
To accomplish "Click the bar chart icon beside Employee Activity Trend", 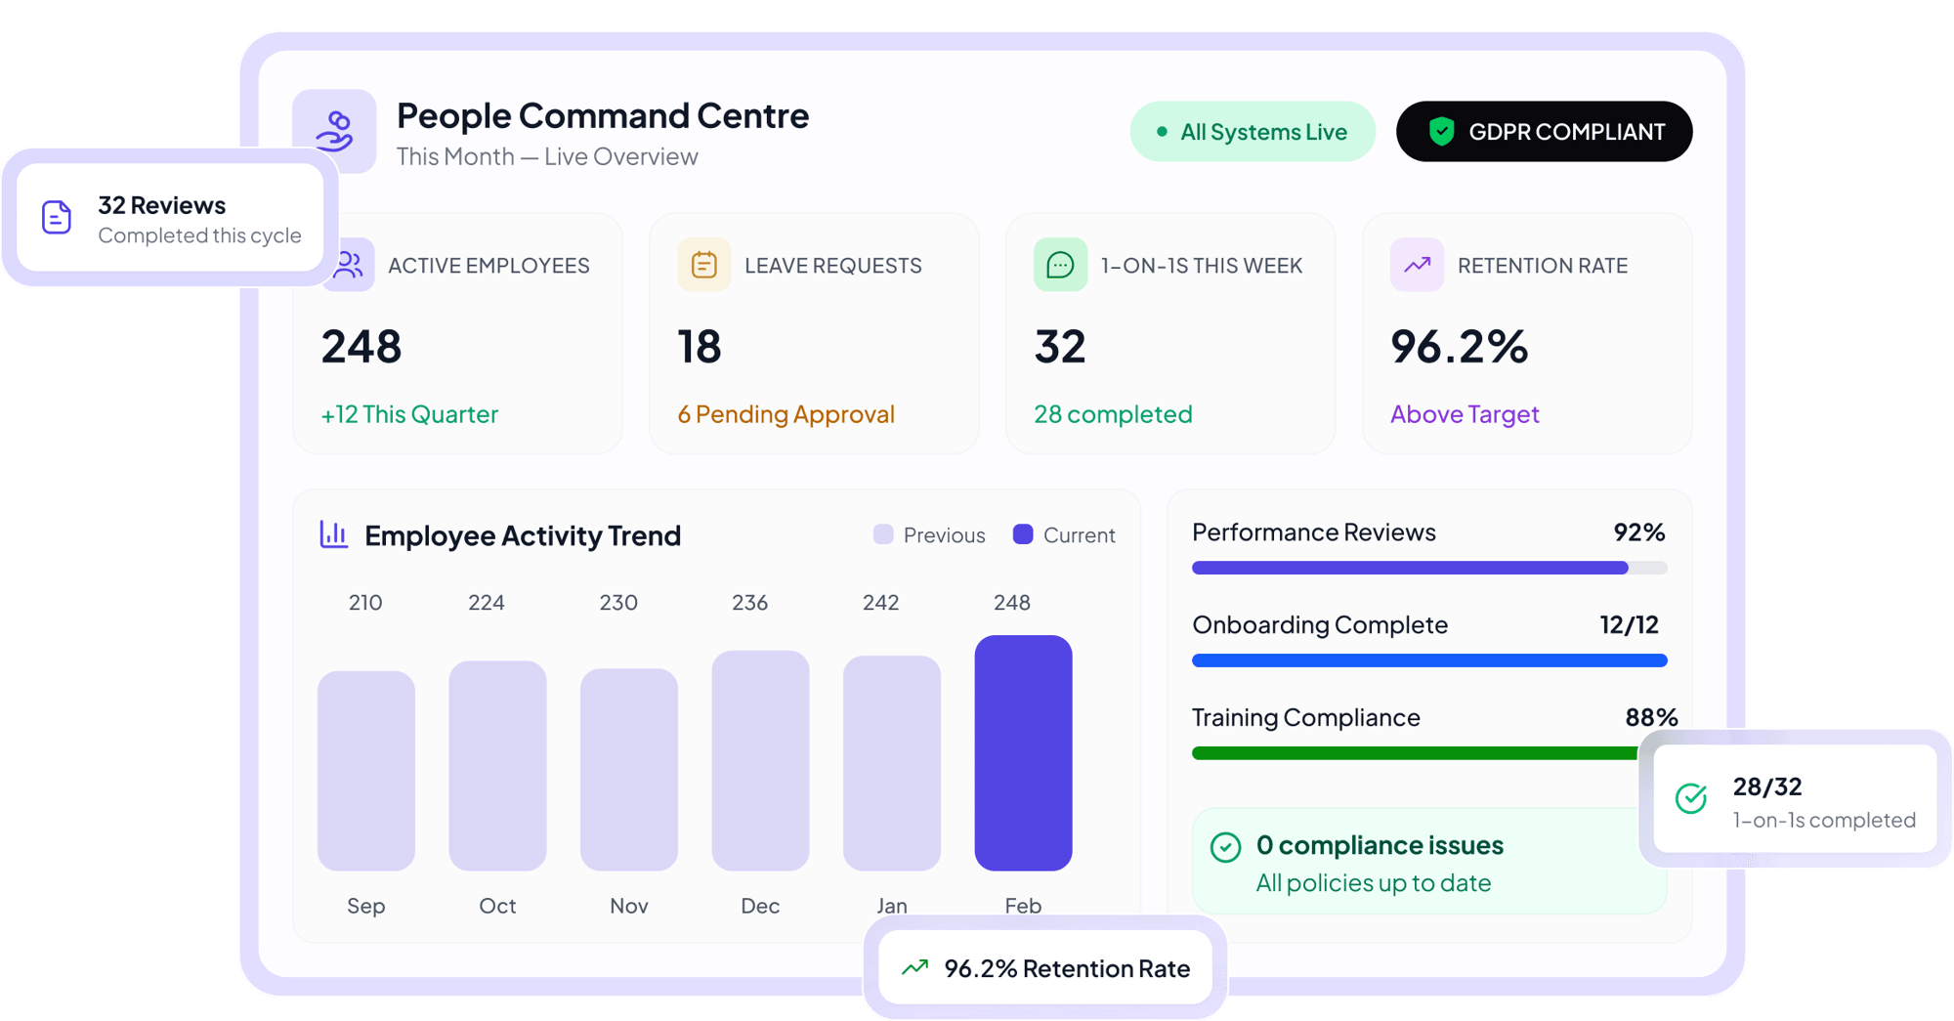I will pyautogui.click(x=333, y=534).
